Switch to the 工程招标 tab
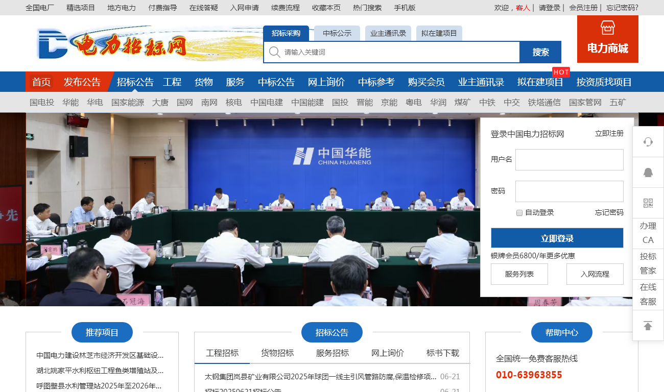Viewport: 664px width, 392px height. tap(222, 353)
